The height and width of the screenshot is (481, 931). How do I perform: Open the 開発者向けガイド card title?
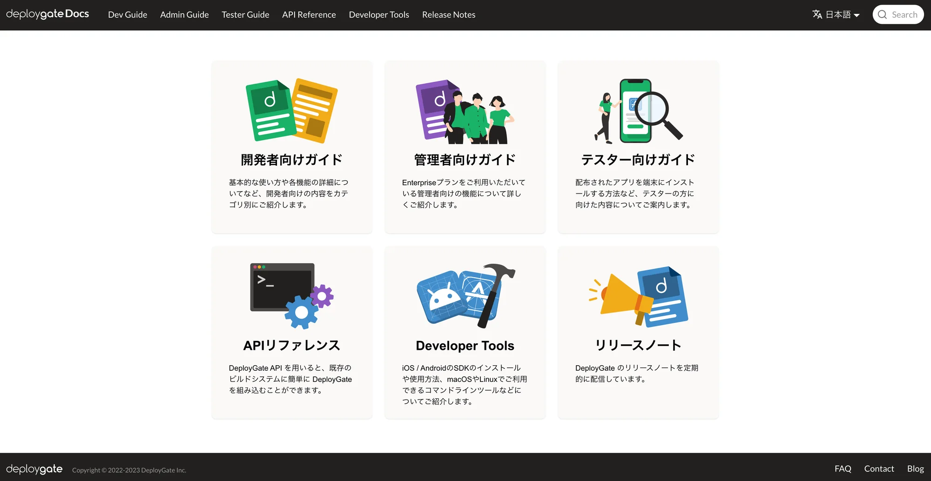coord(292,160)
